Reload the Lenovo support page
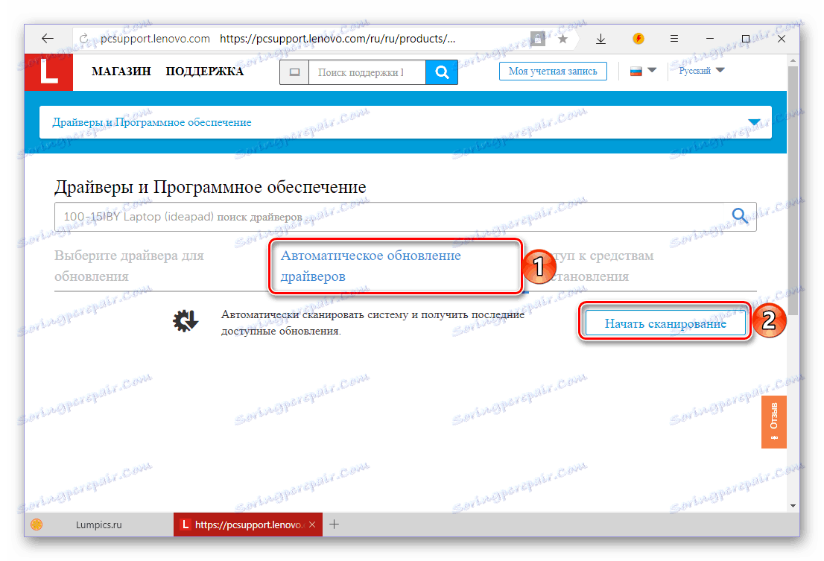The width and height of the screenshot is (824, 561). click(x=83, y=38)
